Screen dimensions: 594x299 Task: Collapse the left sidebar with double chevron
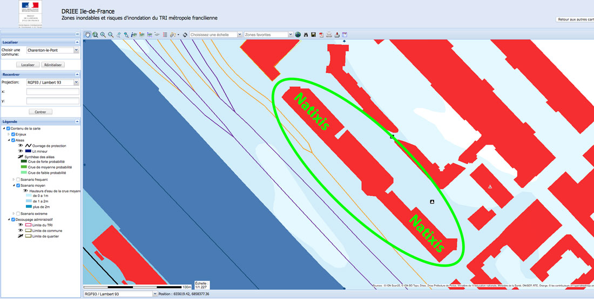pos(78,33)
